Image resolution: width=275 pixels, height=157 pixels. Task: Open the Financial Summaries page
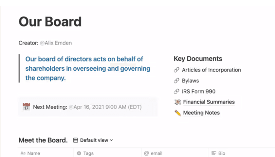[x=209, y=102]
